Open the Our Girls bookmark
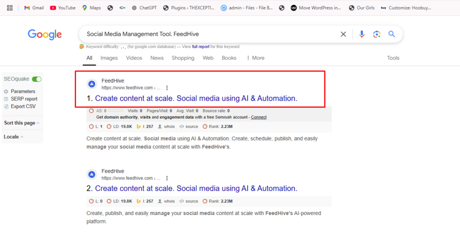 pos(362,8)
